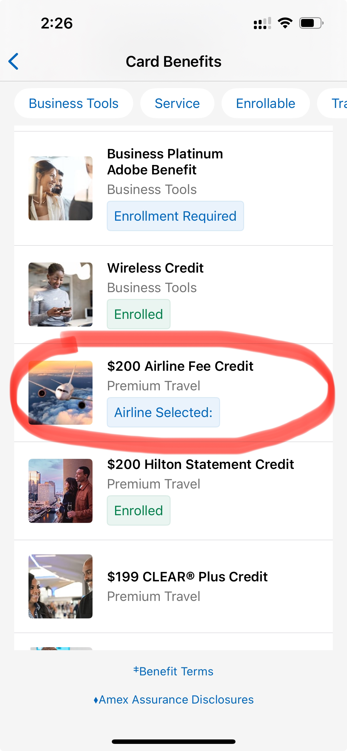
Task: Open the Hilton Statement Credit thumbnail
Action: pyautogui.click(x=61, y=491)
